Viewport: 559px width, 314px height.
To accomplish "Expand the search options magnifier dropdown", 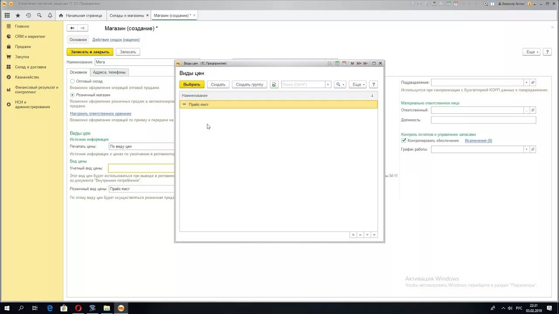I will 340,85.
